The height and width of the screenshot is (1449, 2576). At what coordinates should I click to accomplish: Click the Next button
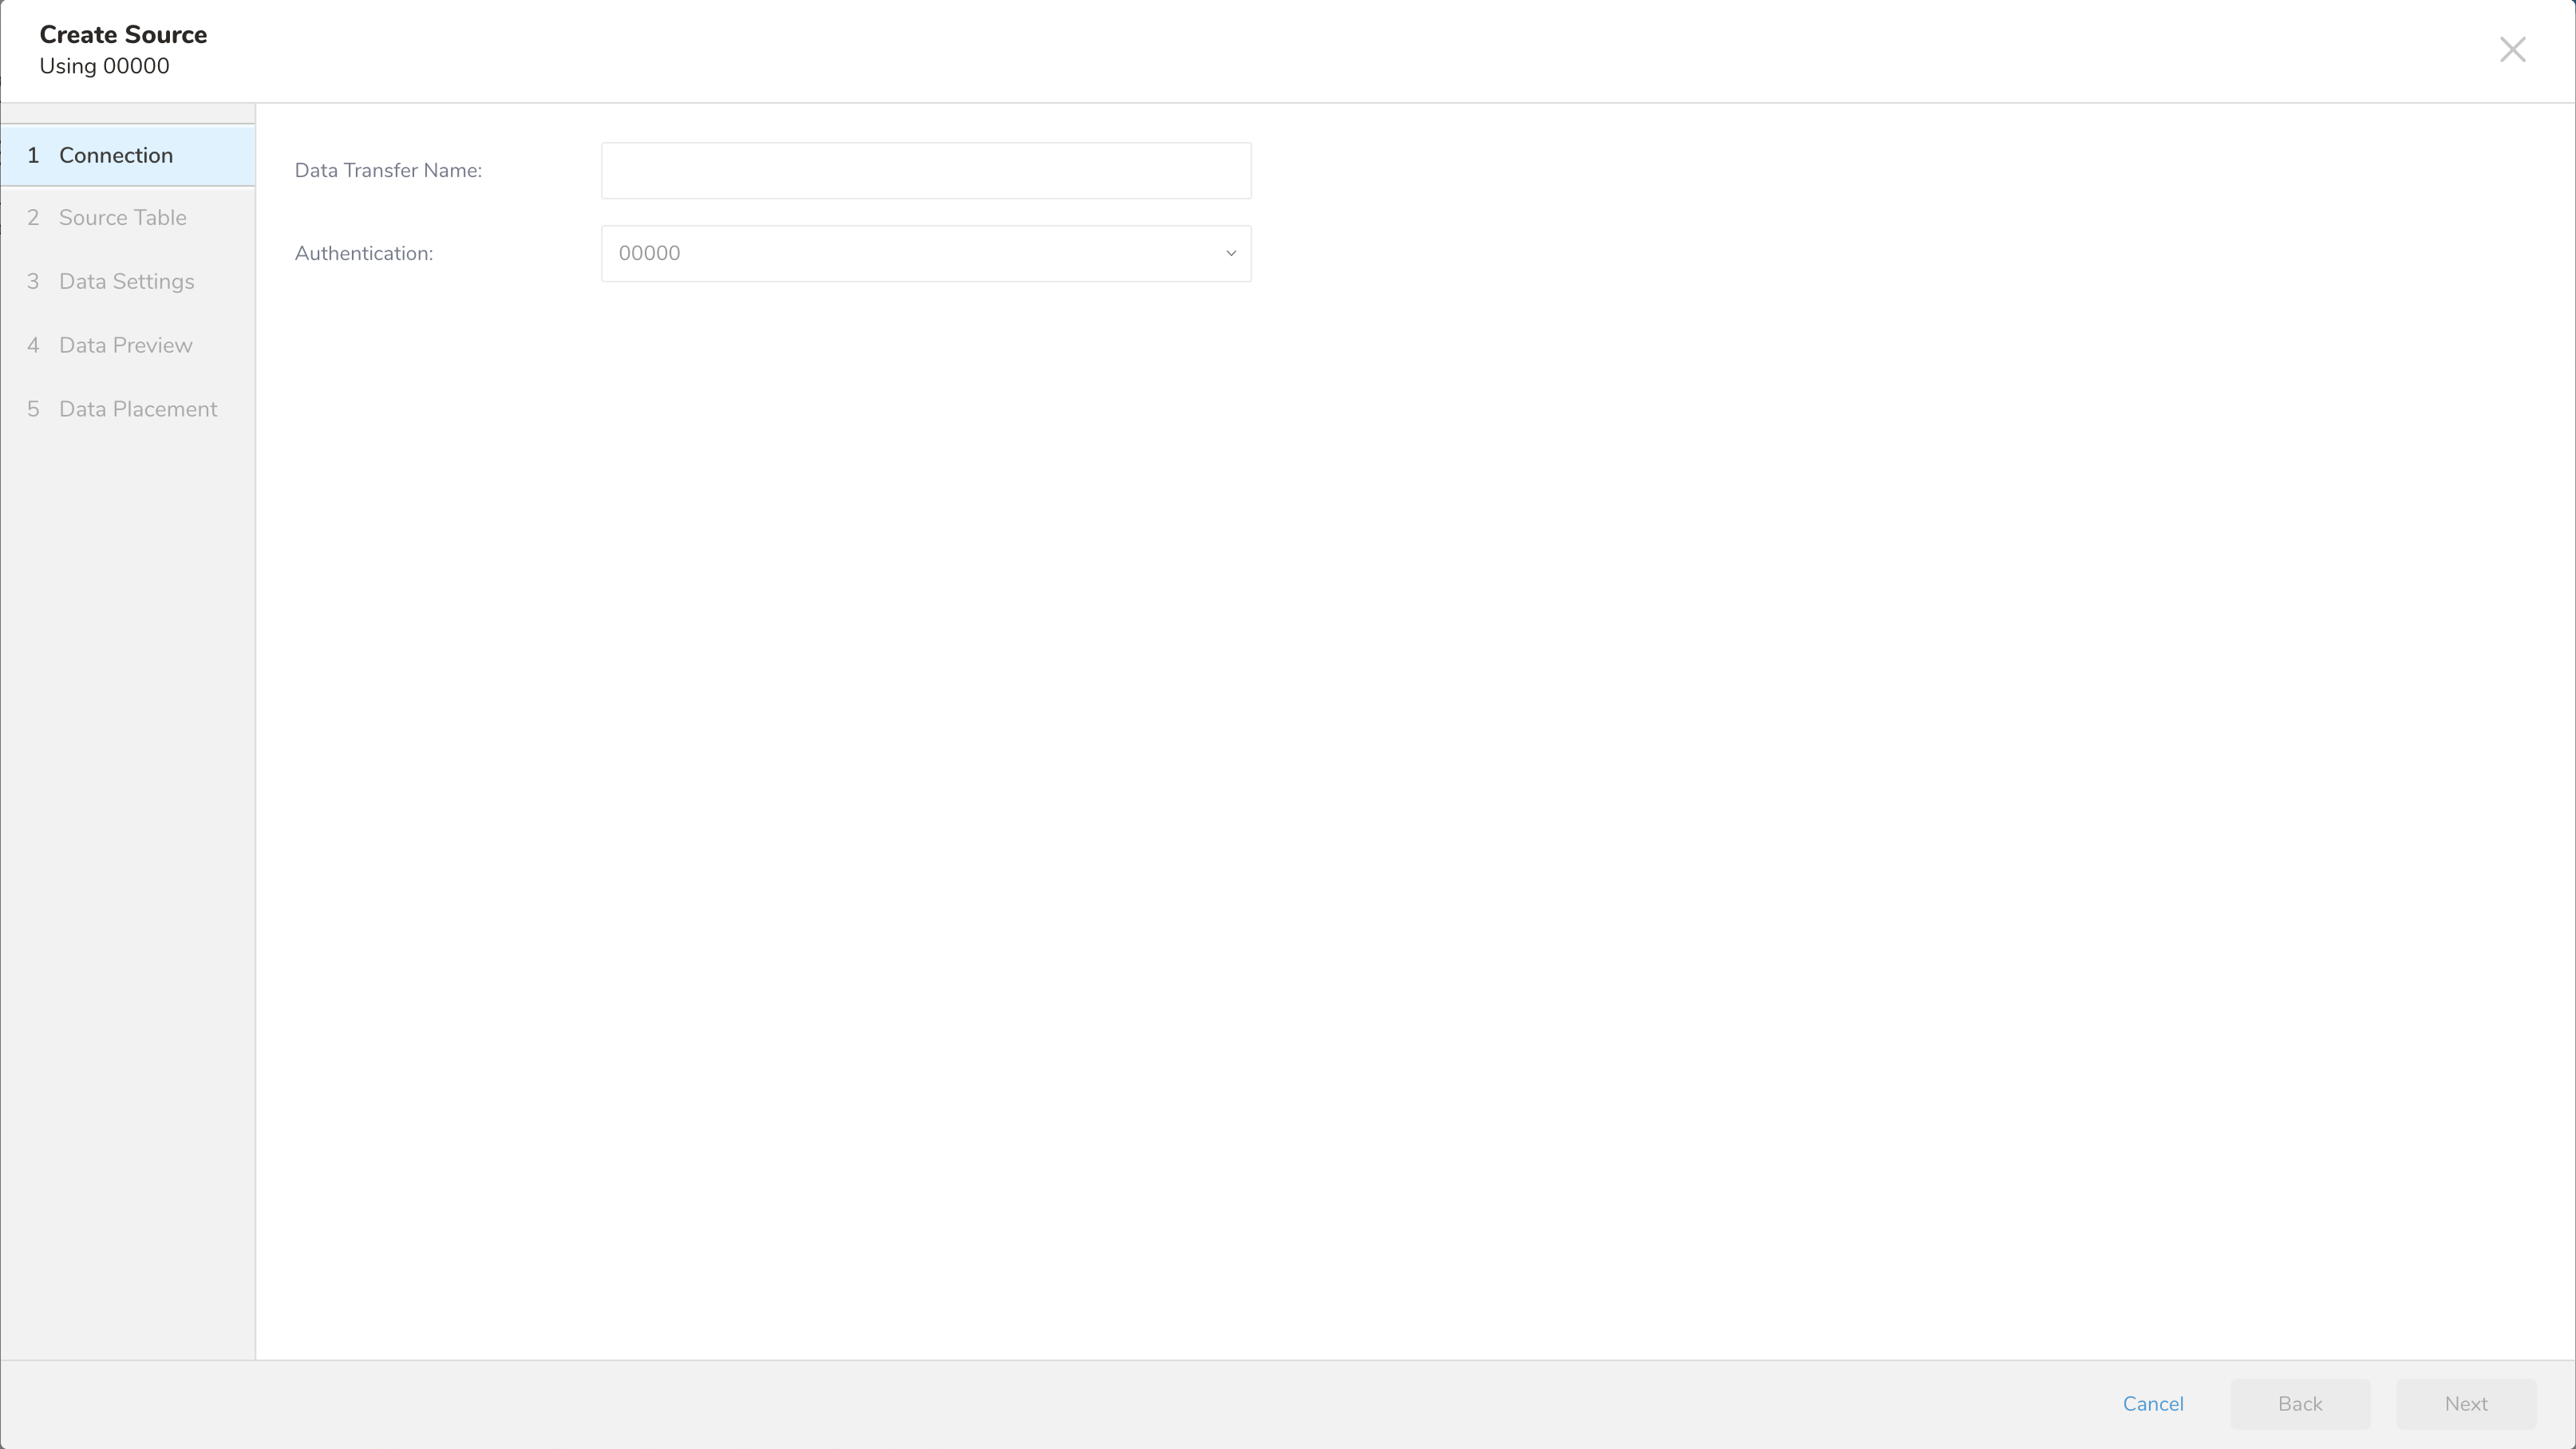tap(2466, 1404)
